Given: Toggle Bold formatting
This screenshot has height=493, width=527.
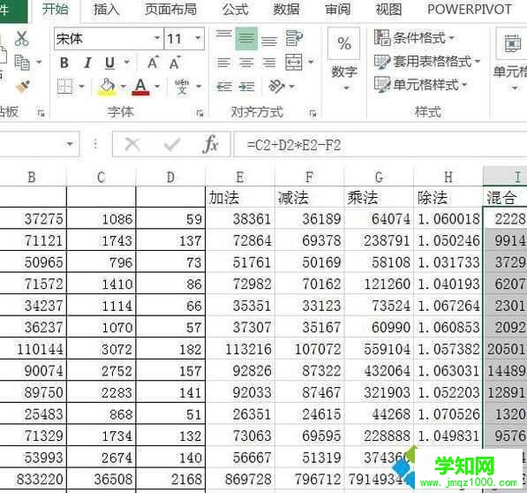Looking at the screenshot, I should (x=64, y=63).
